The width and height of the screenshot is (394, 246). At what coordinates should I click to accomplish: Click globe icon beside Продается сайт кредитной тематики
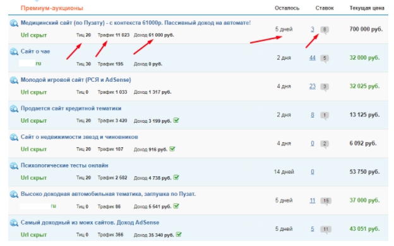14,109
